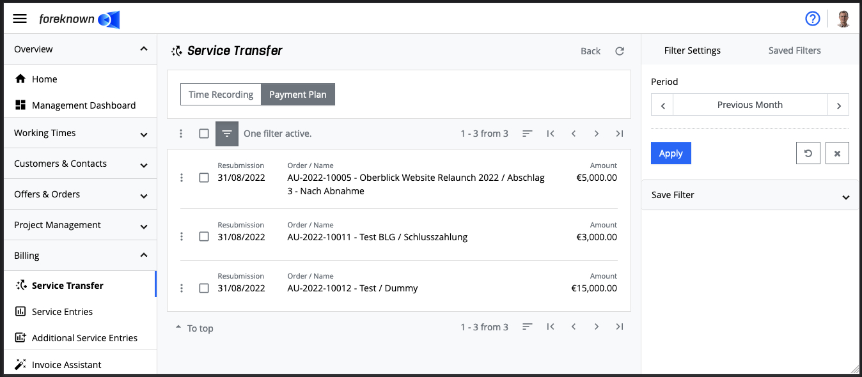The width and height of the screenshot is (862, 377).
Task: Open Service Entries in the sidebar
Action: click(x=80, y=312)
